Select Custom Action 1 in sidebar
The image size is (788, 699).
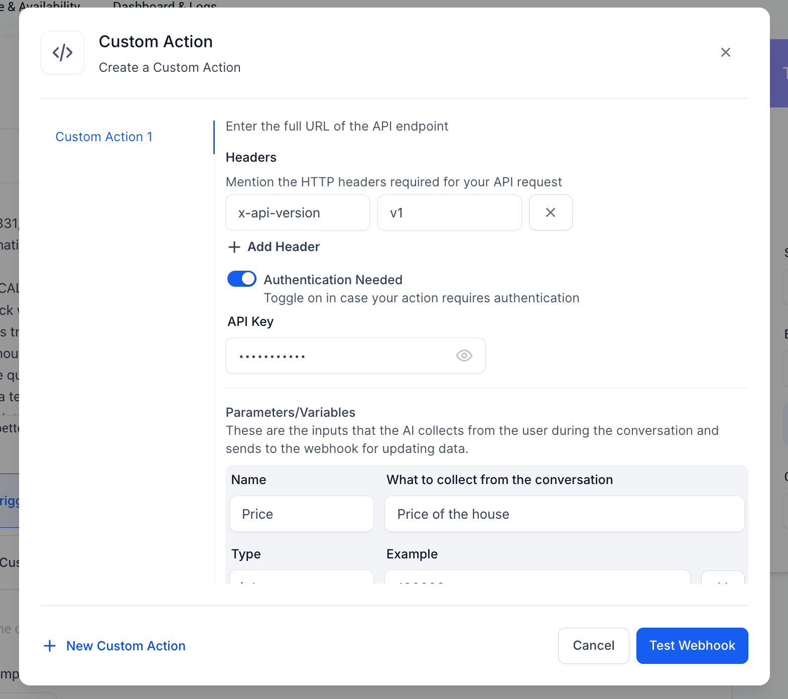pyautogui.click(x=104, y=137)
